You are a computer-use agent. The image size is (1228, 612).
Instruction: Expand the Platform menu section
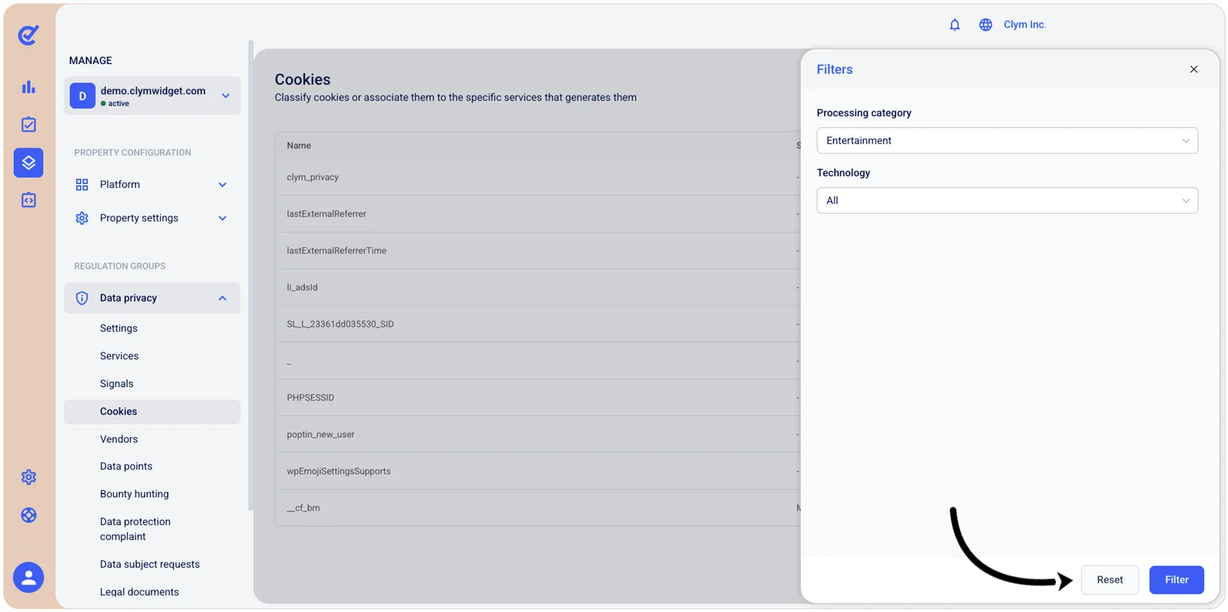(x=152, y=185)
